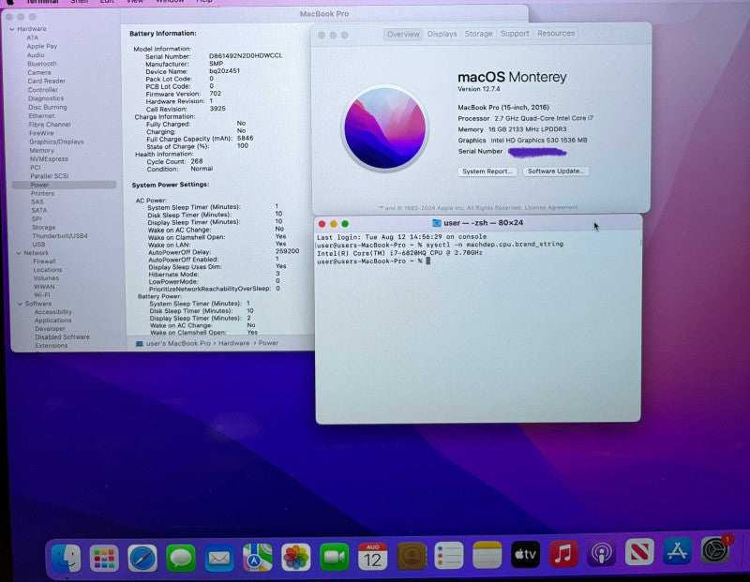Screen dimensions: 750x582
Task: Click the Software Update button
Action: [555, 171]
